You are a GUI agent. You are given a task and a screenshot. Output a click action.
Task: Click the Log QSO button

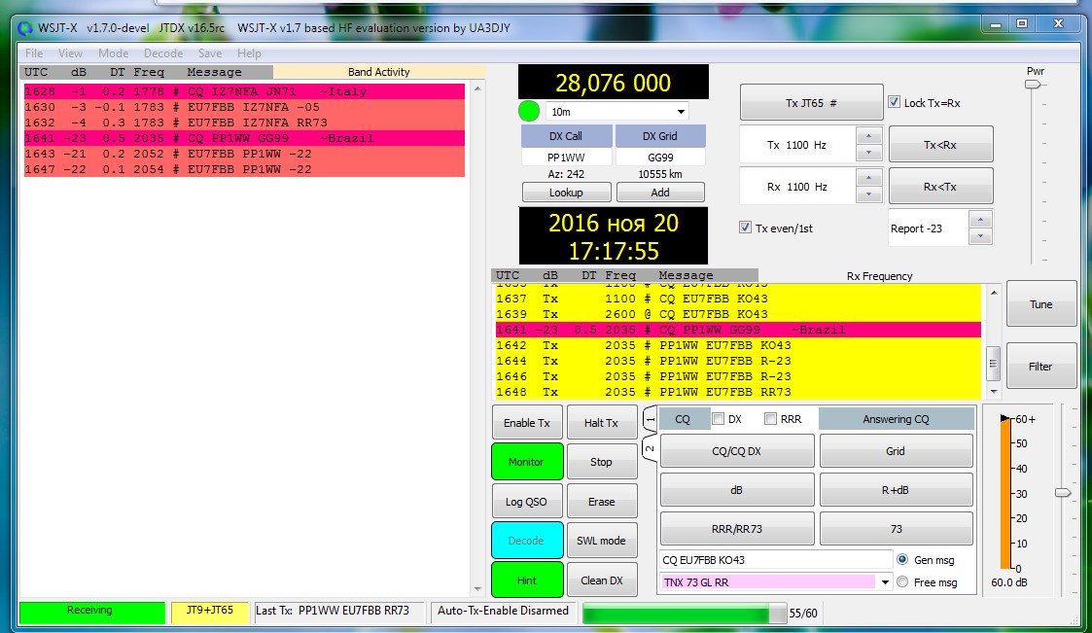[x=526, y=502]
